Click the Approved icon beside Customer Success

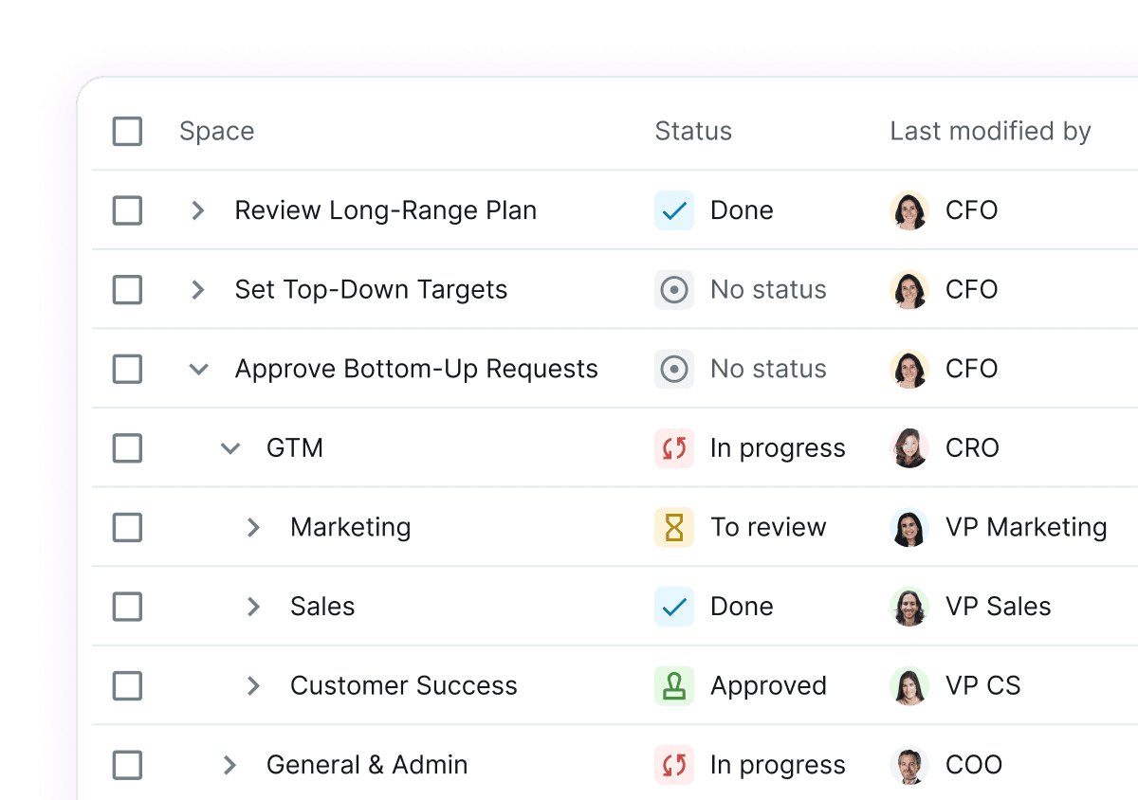click(x=674, y=685)
